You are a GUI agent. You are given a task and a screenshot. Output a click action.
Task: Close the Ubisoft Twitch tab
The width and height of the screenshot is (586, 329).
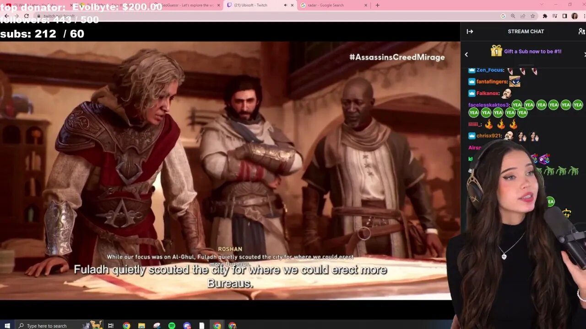pos(292,5)
